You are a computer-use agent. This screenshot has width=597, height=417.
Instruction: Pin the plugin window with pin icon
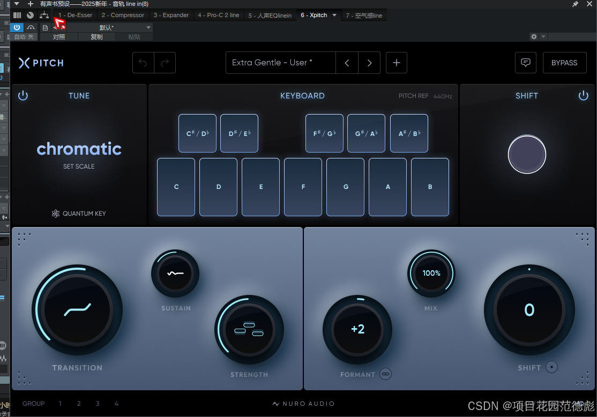point(575,4)
